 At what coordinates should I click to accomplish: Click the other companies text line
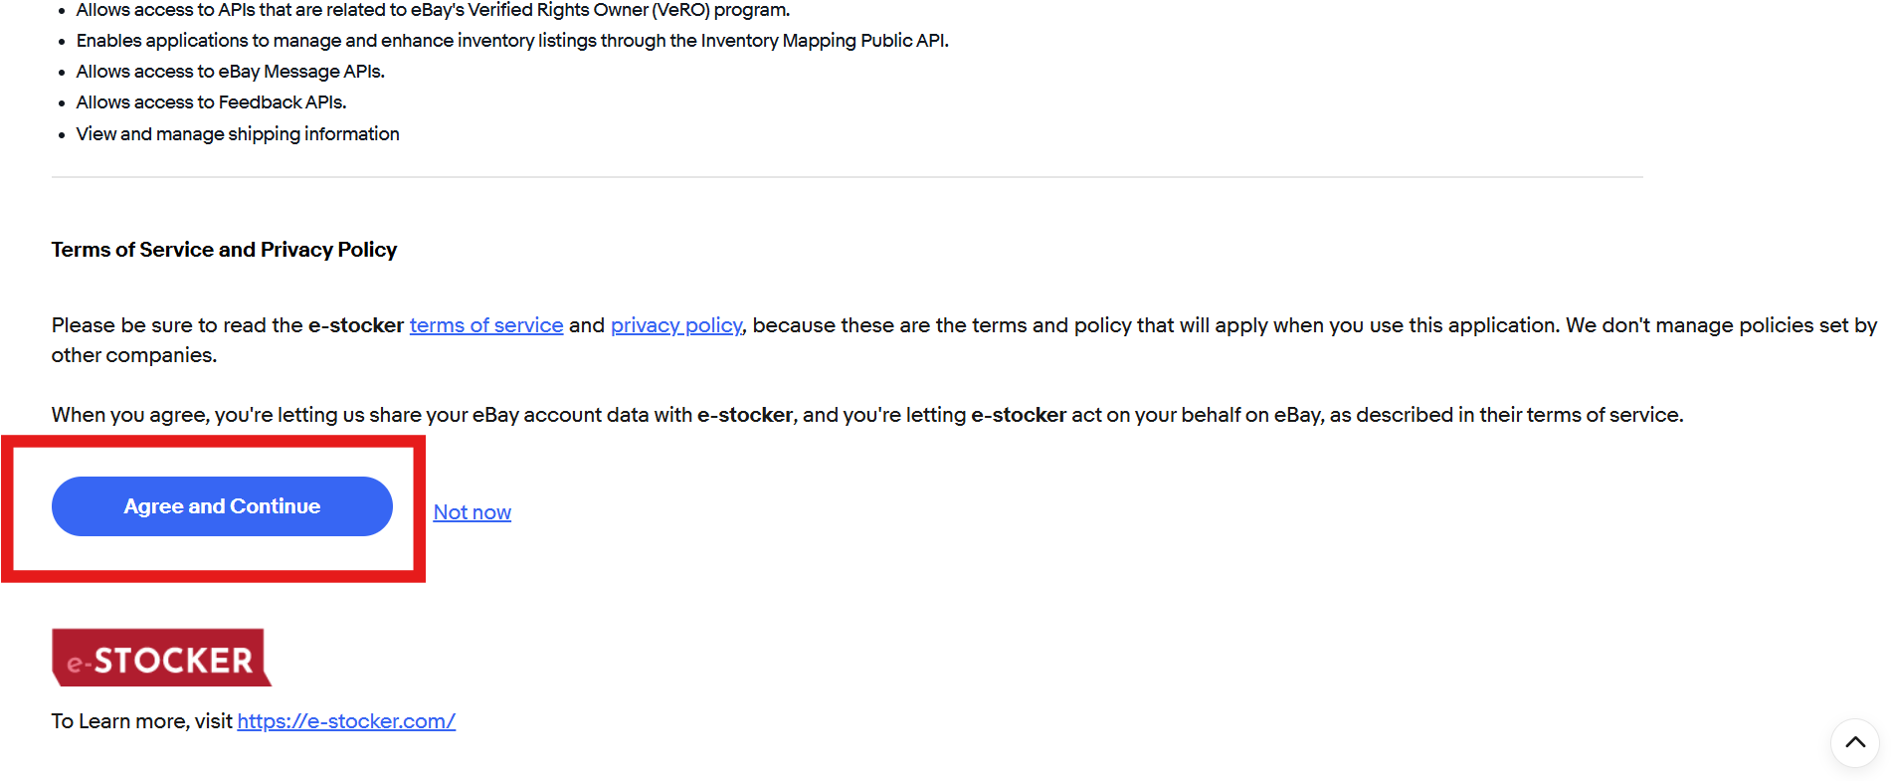[133, 355]
